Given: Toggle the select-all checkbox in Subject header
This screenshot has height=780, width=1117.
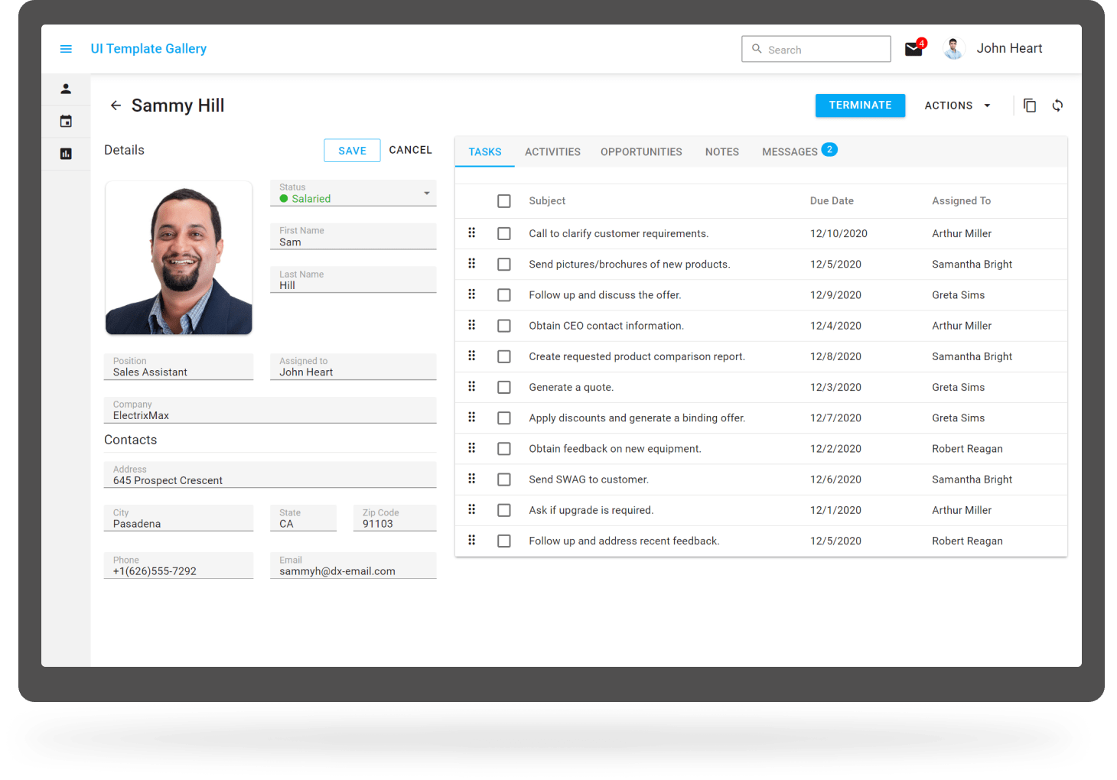Looking at the screenshot, I should (x=504, y=201).
